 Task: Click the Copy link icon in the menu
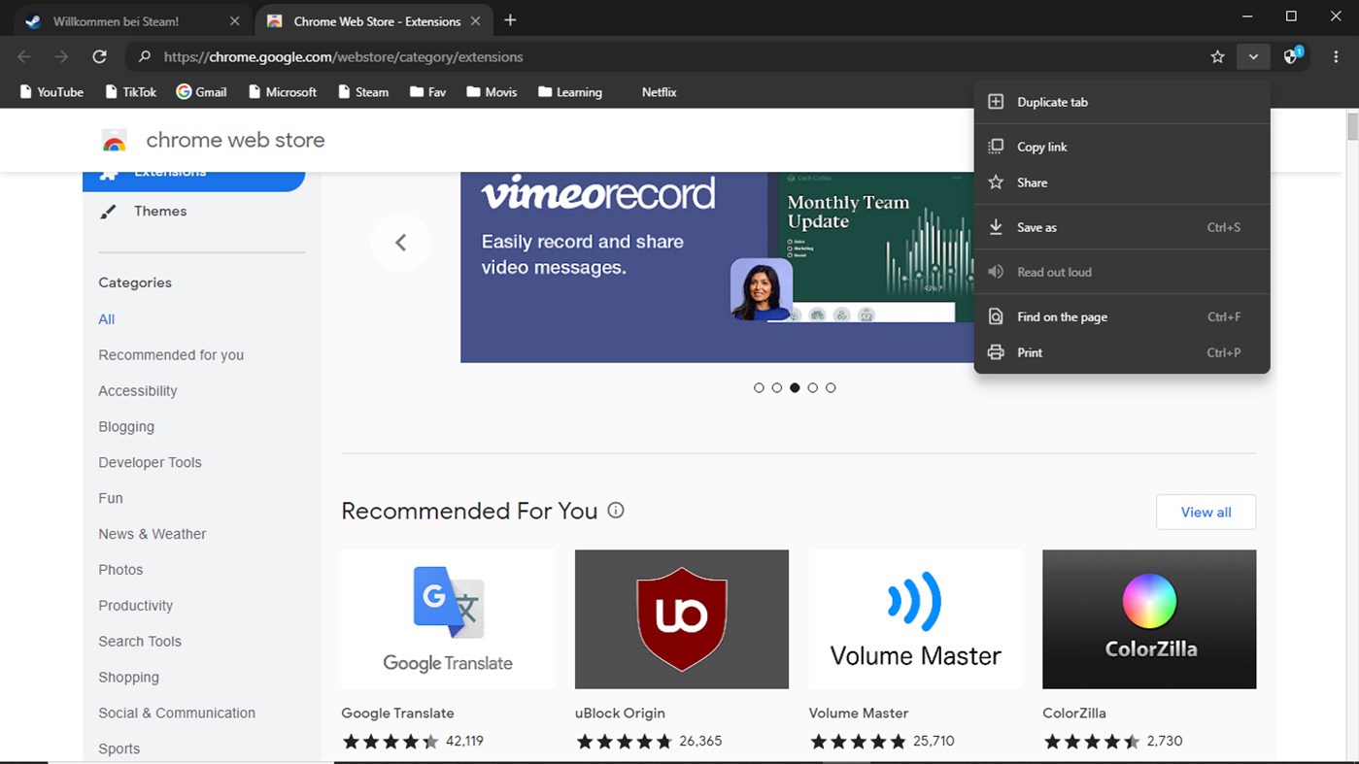996,147
